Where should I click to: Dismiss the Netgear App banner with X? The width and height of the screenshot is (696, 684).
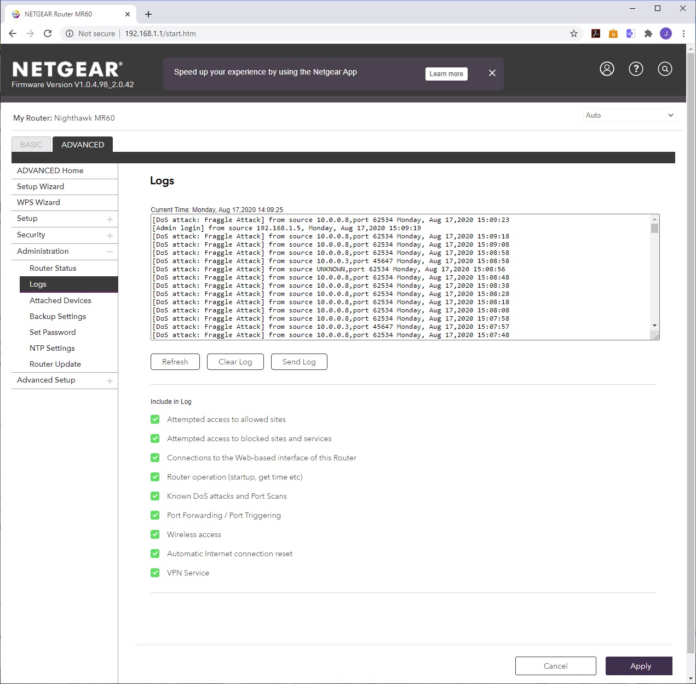click(492, 73)
